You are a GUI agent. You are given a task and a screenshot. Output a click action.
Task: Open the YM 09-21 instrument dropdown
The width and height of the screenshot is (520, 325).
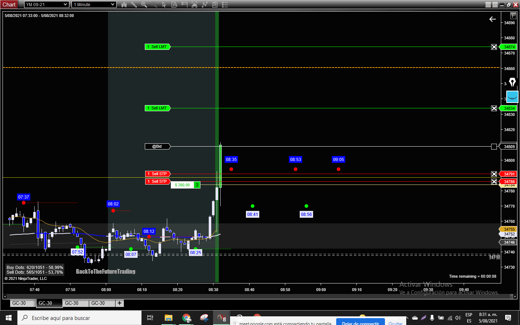coord(46,5)
